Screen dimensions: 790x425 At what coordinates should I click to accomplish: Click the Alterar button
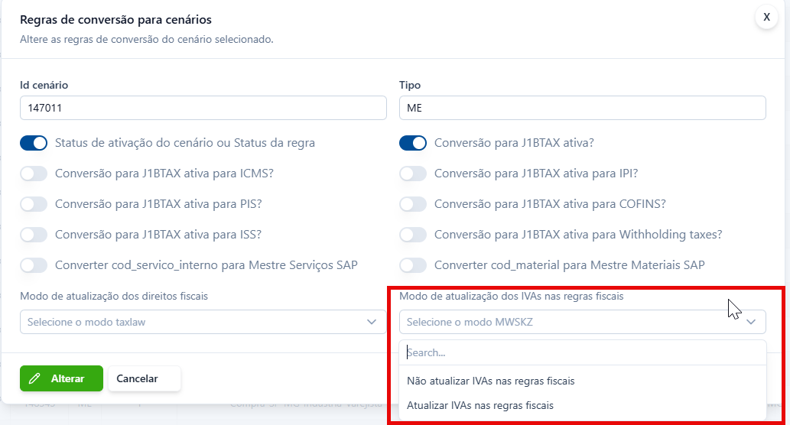61,378
